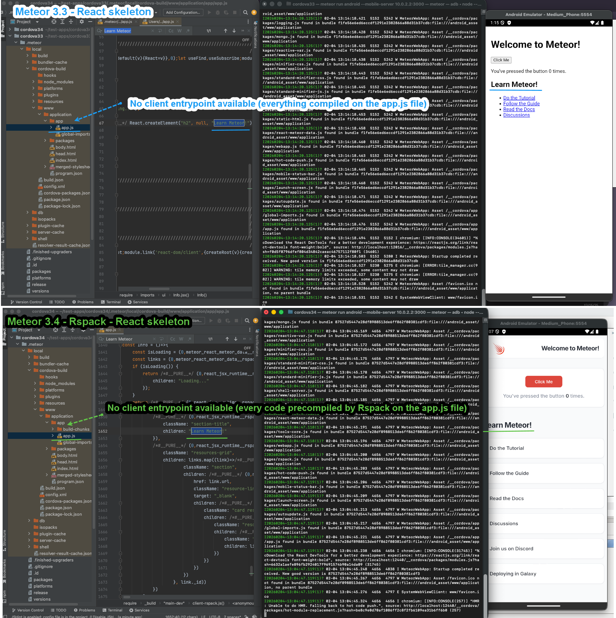Toggle Words 'W' option in Meteor 3.4 find bar

coord(181,339)
